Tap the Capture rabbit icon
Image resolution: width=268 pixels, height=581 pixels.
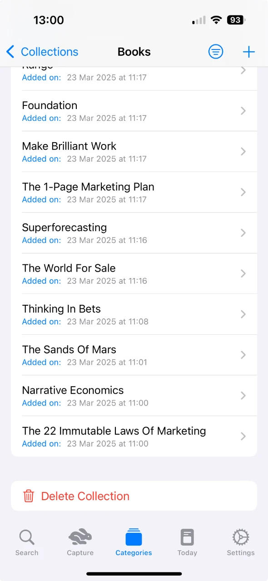(x=80, y=537)
